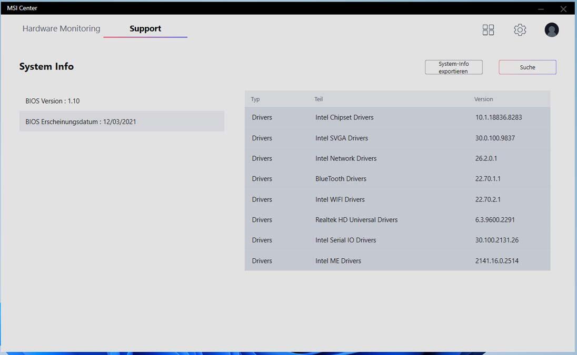This screenshot has height=355, width=577.
Task: Click version value 26.2.0.1
Action: [486, 158]
